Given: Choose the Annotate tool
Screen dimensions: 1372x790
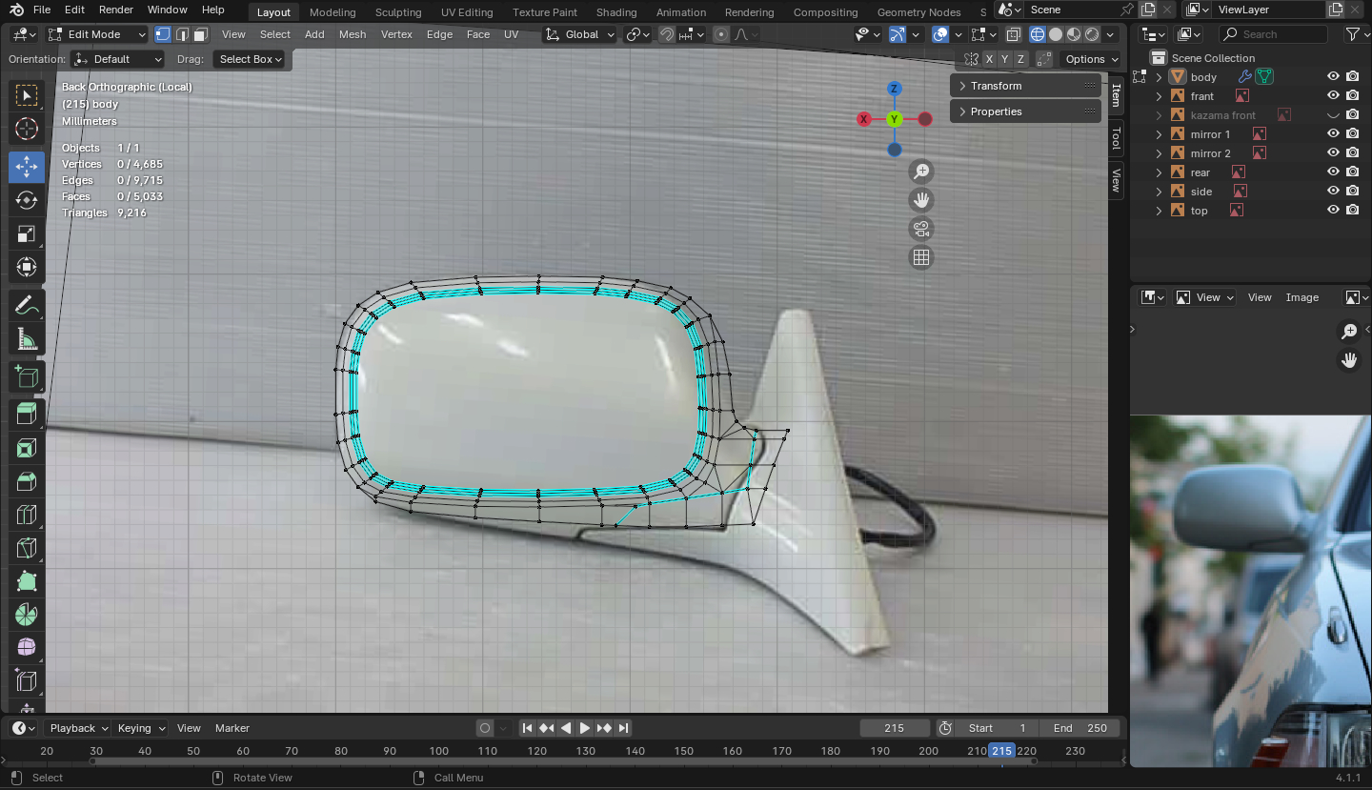Looking at the screenshot, I should [27, 306].
